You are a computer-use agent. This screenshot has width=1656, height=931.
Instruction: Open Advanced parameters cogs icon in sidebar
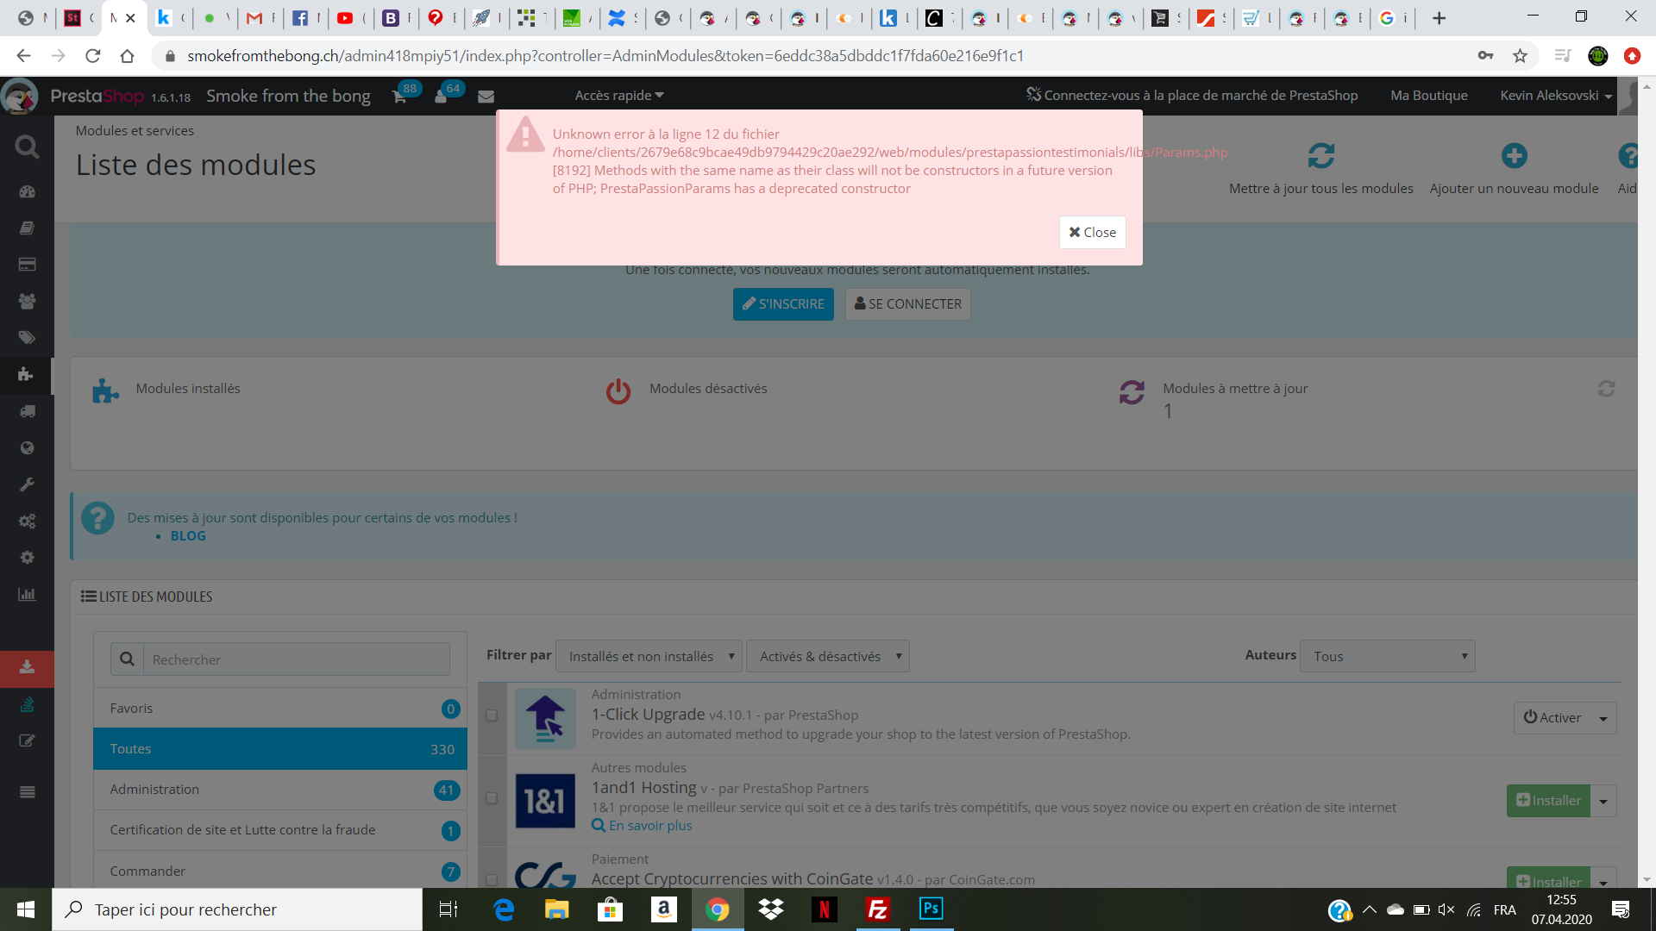pyautogui.click(x=27, y=521)
